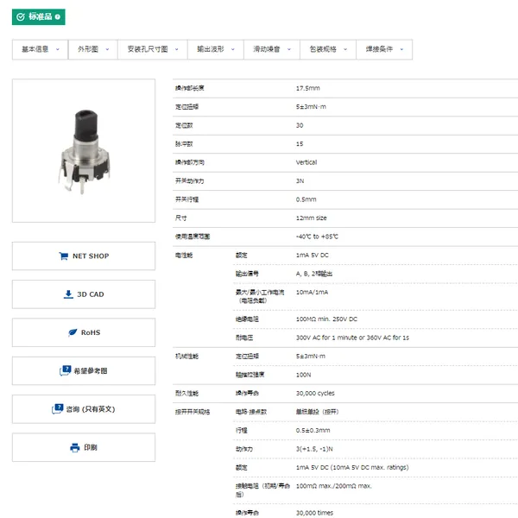Select the 机械性能 section label
This screenshot has width=518, height=518.
pyautogui.click(x=187, y=356)
